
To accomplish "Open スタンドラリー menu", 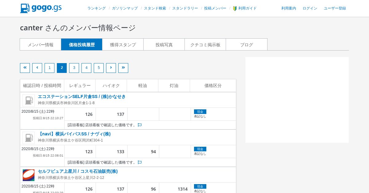I will pos(185,8).
